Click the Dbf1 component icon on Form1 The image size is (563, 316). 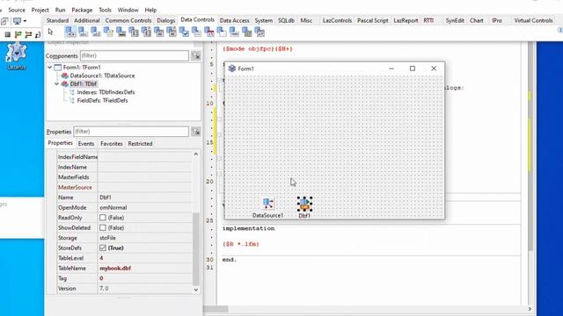(x=304, y=204)
